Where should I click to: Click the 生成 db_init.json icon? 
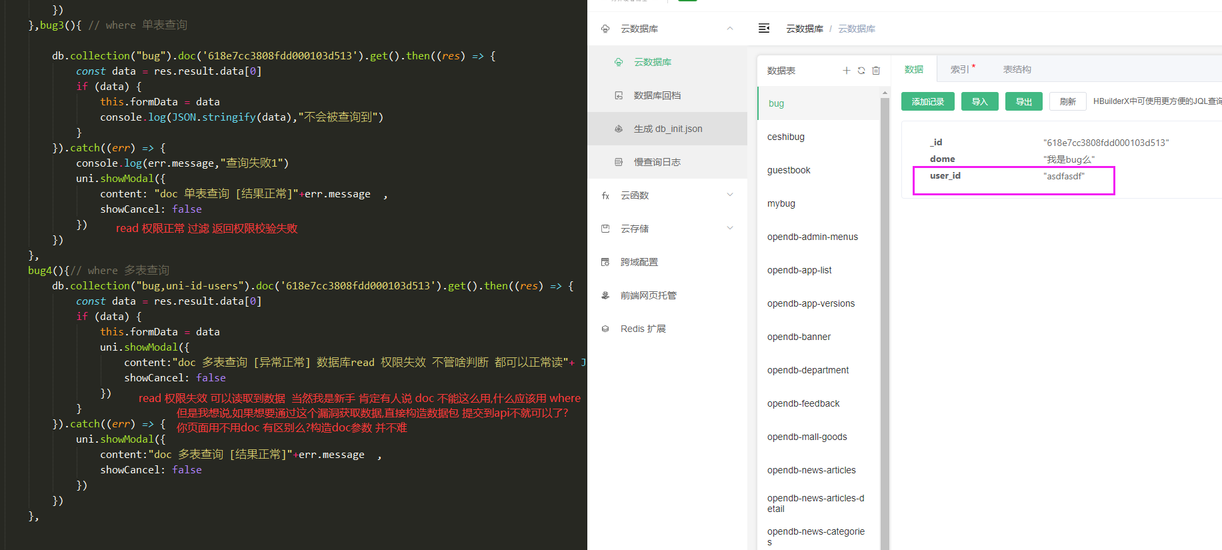point(619,129)
